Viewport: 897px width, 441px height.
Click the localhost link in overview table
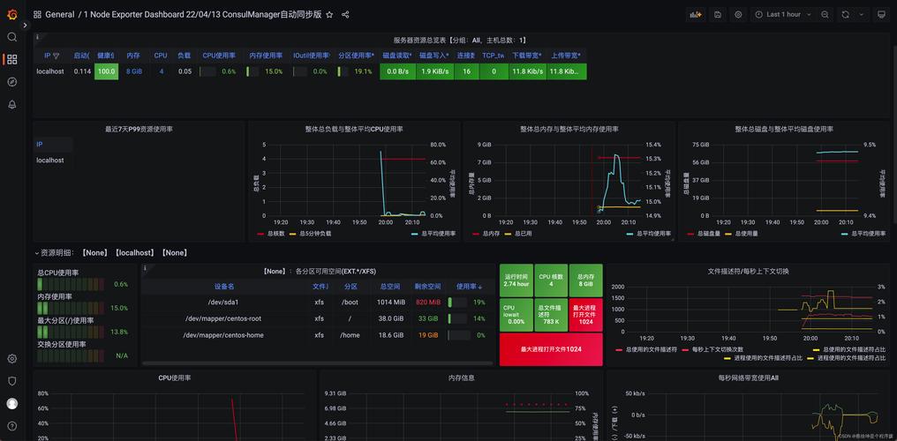click(49, 71)
